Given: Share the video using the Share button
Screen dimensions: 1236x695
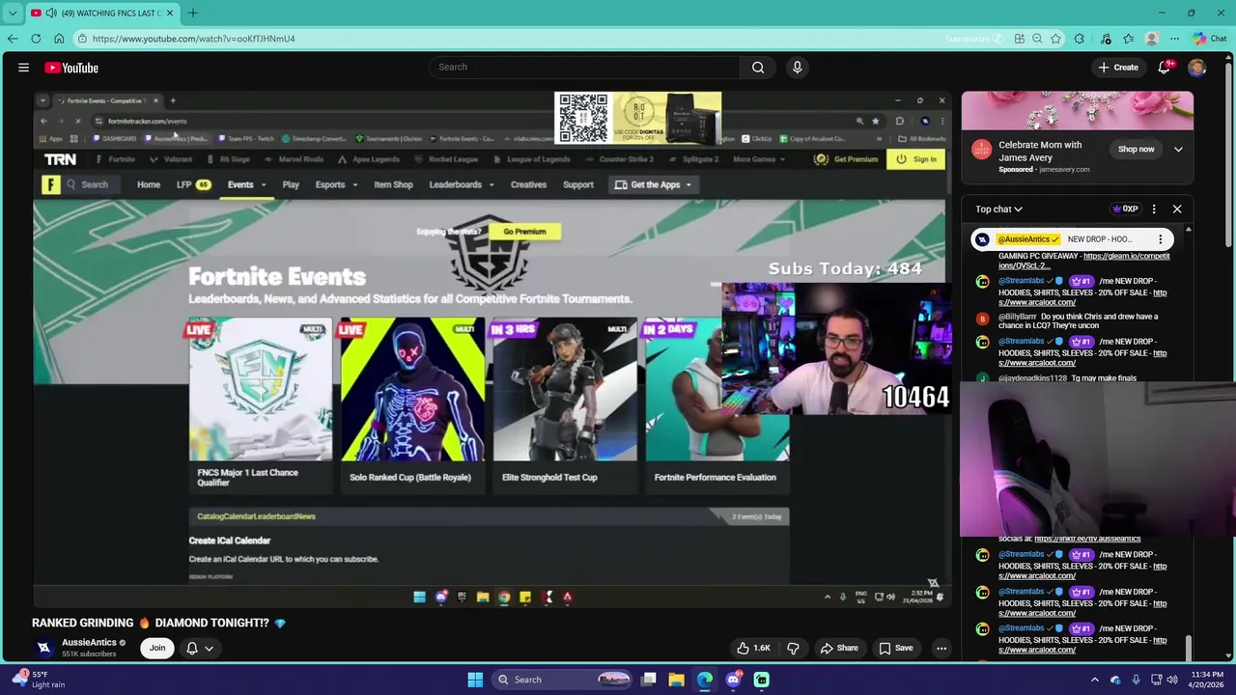Looking at the screenshot, I should 839,649.
